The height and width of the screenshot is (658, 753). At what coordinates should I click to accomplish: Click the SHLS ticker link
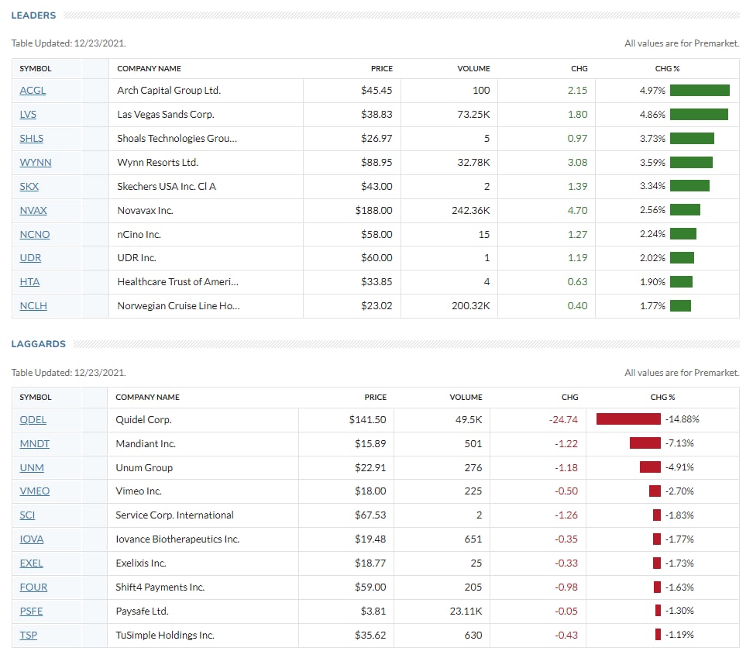click(x=32, y=139)
